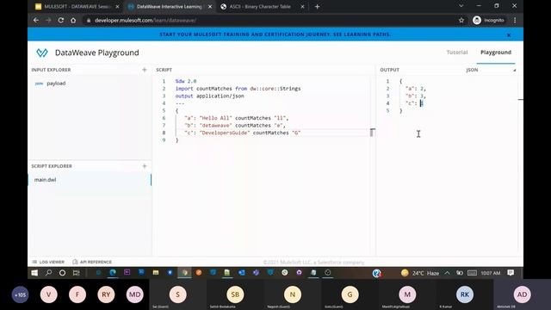Open the browser tab search chevron
Screen dimensions: 551x310
[461, 6]
